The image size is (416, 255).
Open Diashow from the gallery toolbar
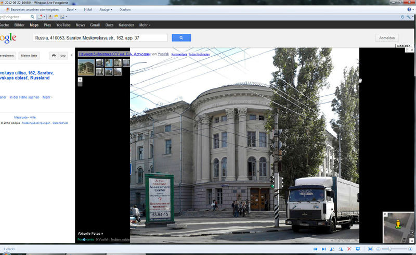pyautogui.click(x=125, y=9)
